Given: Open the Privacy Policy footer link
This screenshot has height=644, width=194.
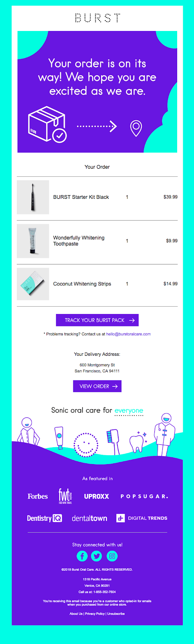Looking at the screenshot, I should click(95, 614).
